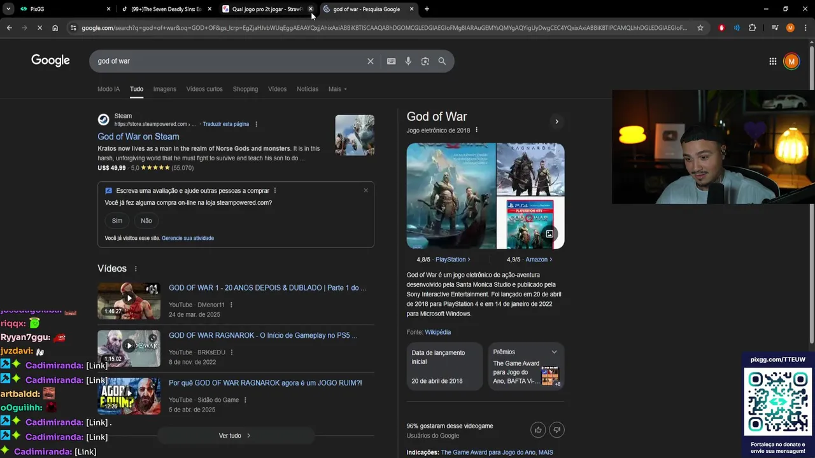Dislike the game with thumbs down
Image resolution: width=815 pixels, height=458 pixels.
(x=556, y=430)
